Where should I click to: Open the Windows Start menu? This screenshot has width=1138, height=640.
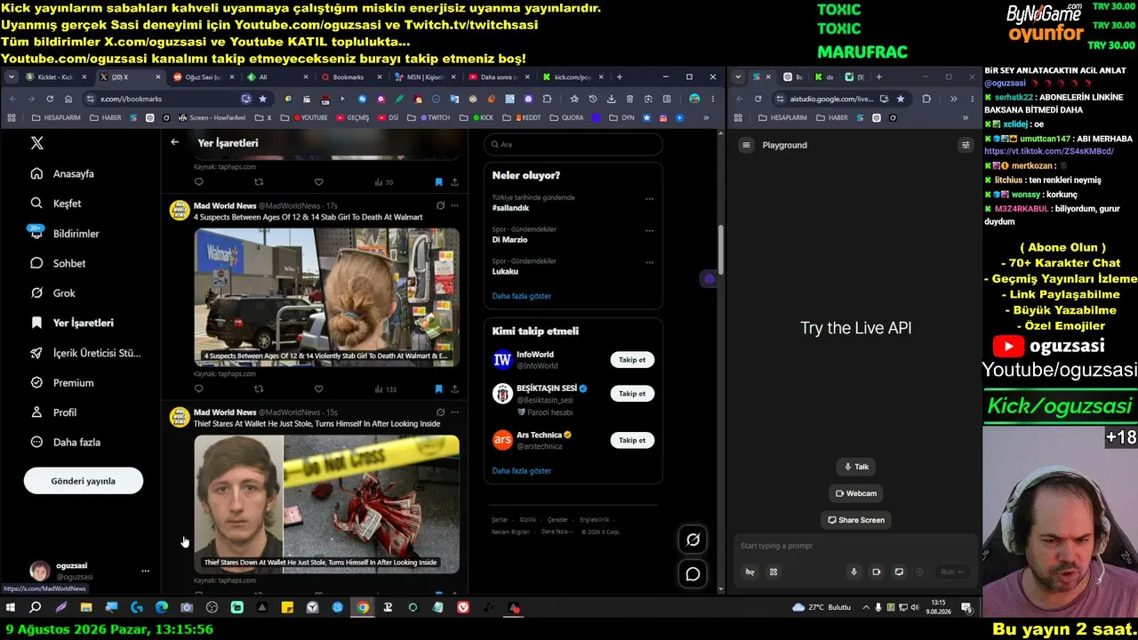pyautogui.click(x=11, y=608)
